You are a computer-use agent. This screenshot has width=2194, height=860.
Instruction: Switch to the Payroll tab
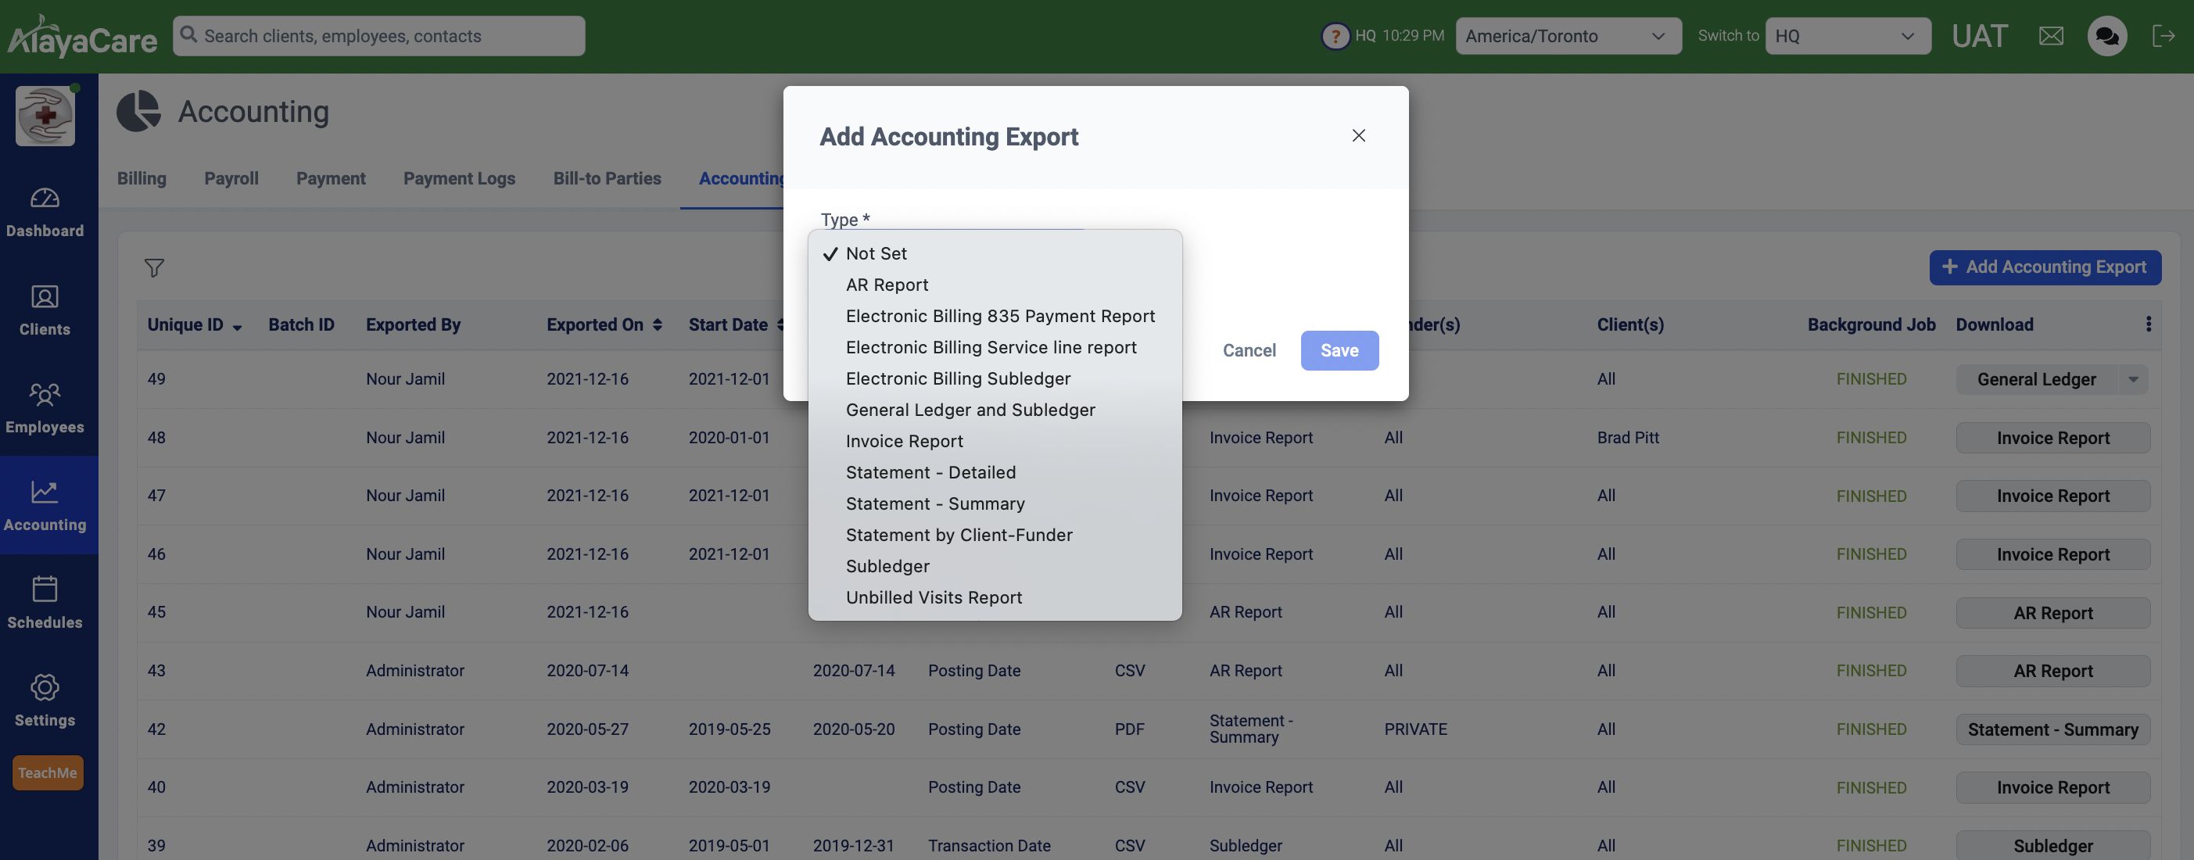pos(231,179)
